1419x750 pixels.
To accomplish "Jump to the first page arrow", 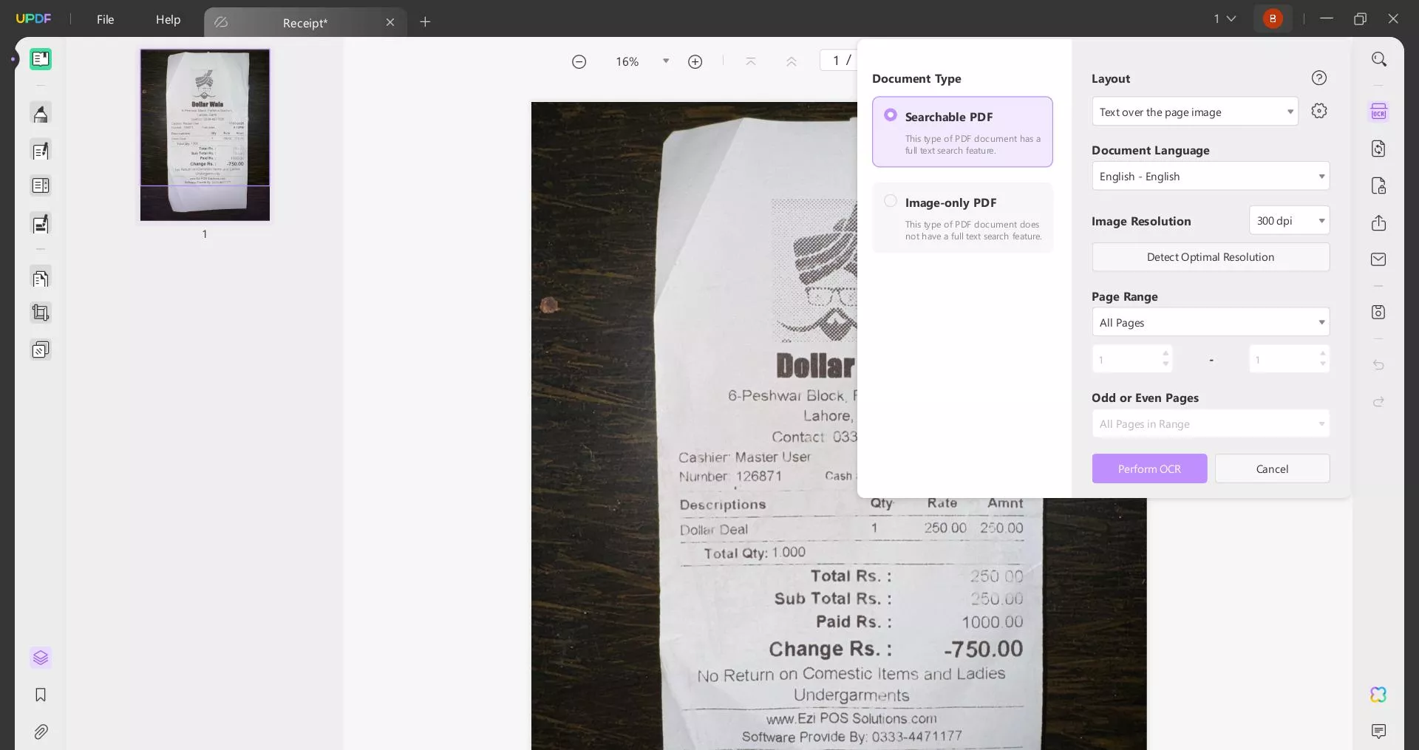I will pos(751,61).
